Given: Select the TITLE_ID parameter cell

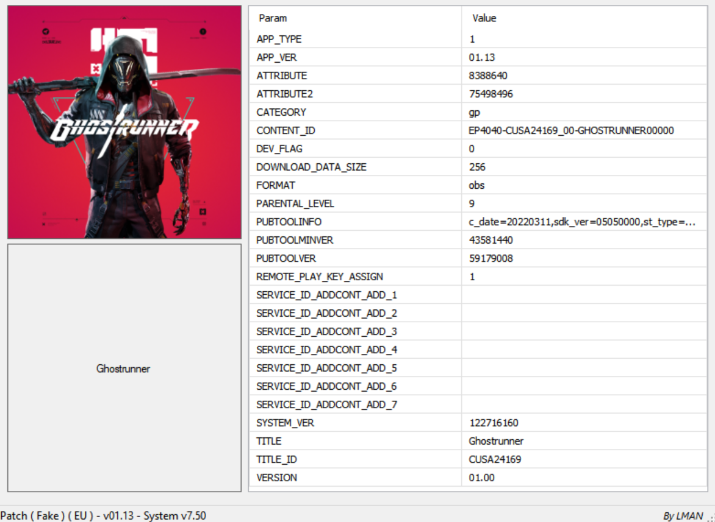Looking at the screenshot, I should tap(355, 459).
